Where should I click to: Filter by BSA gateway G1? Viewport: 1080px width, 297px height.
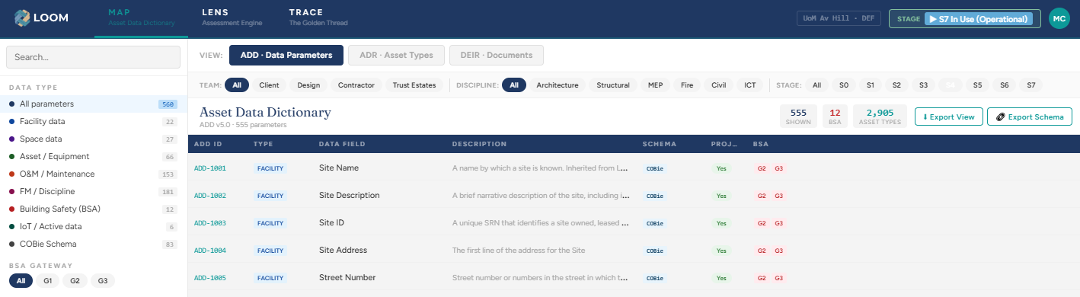[x=48, y=281]
